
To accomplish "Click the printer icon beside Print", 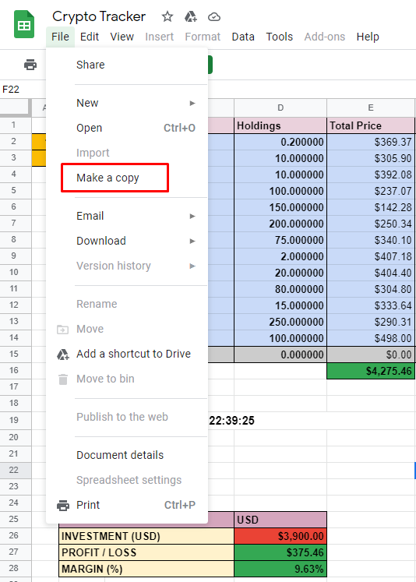I will (63, 506).
